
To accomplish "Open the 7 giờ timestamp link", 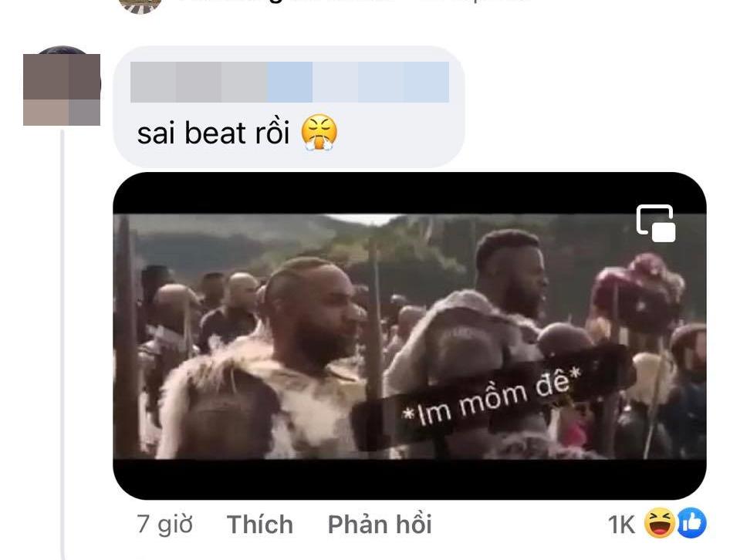I will click(165, 525).
